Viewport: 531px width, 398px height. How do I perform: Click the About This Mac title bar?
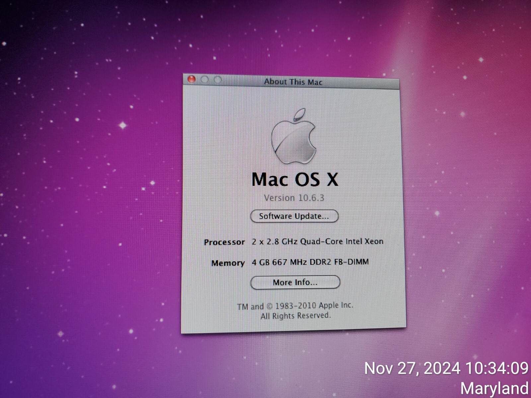click(x=291, y=81)
